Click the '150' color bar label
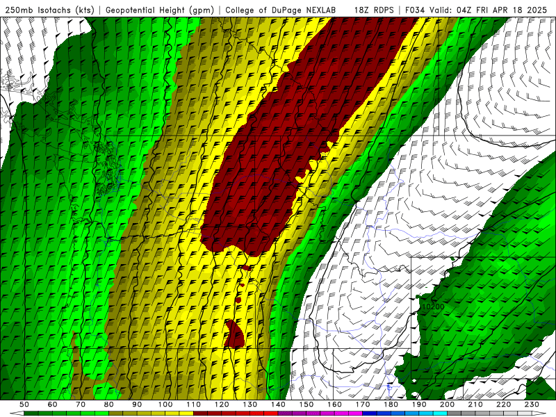The height and width of the screenshot is (417, 556). pyautogui.click(x=306, y=404)
